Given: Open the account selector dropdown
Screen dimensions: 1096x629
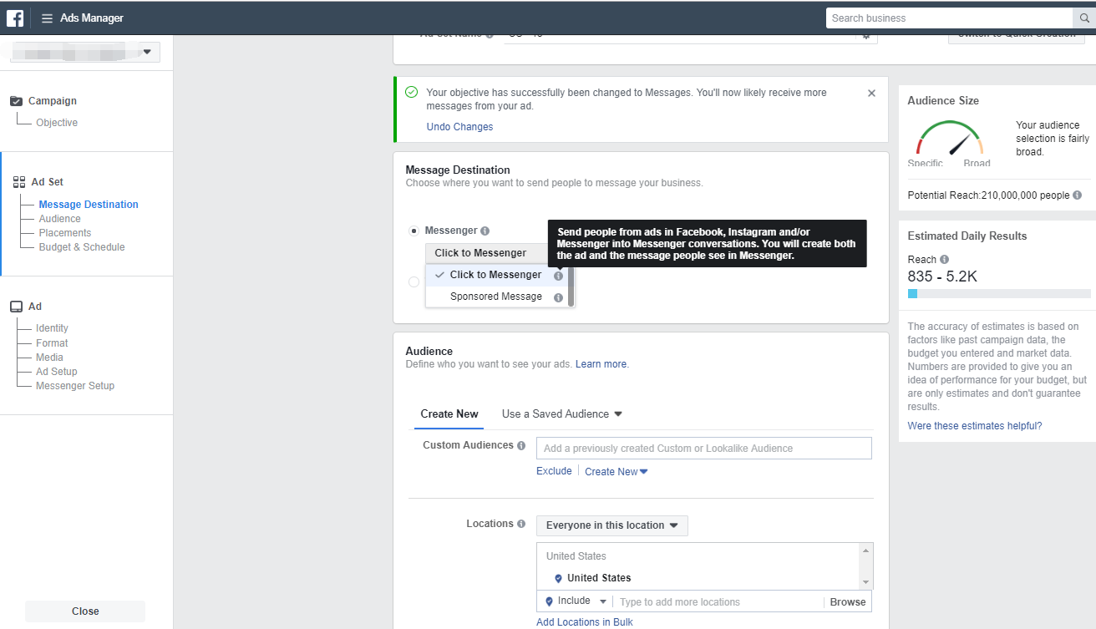Looking at the screenshot, I should (85, 52).
